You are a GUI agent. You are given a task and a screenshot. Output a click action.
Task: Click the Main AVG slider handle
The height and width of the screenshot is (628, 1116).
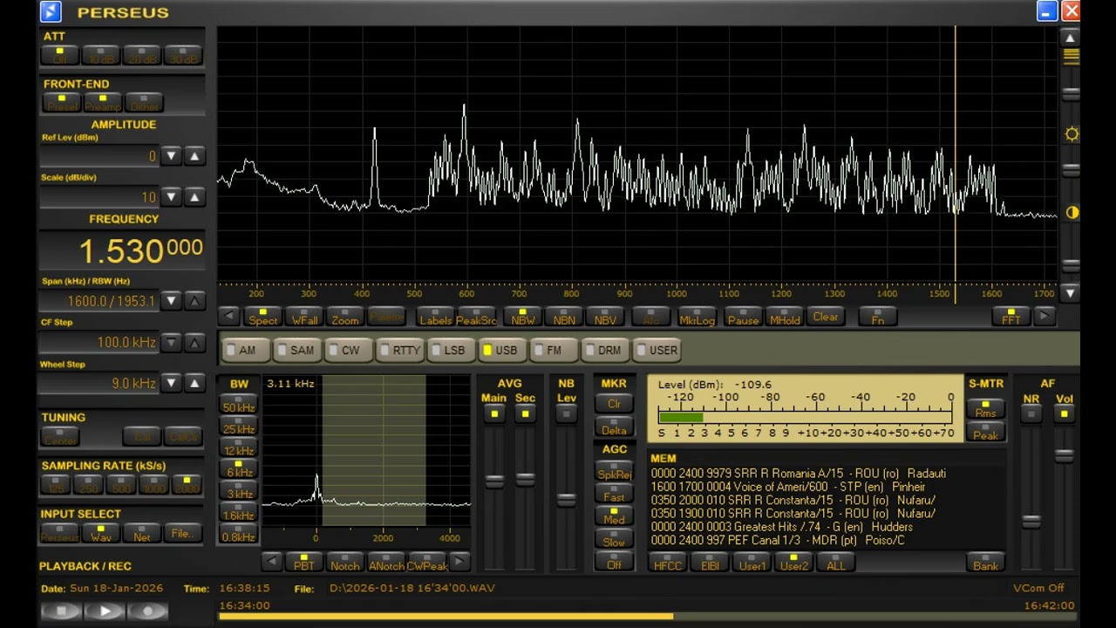pyautogui.click(x=494, y=481)
